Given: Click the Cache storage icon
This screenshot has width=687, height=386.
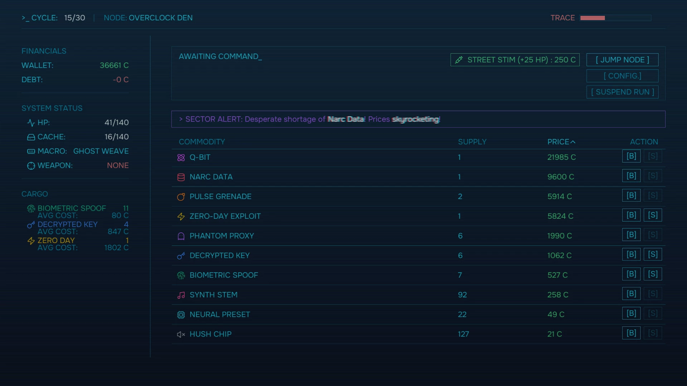Looking at the screenshot, I should [31, 137].
